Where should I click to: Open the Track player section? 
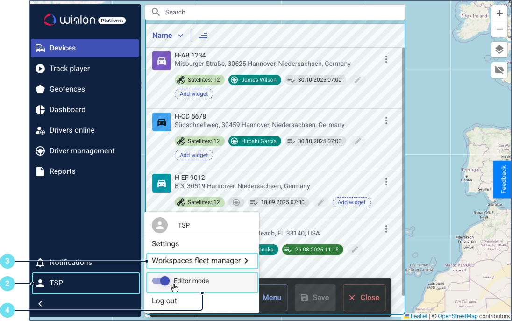[x=69, y=69]
